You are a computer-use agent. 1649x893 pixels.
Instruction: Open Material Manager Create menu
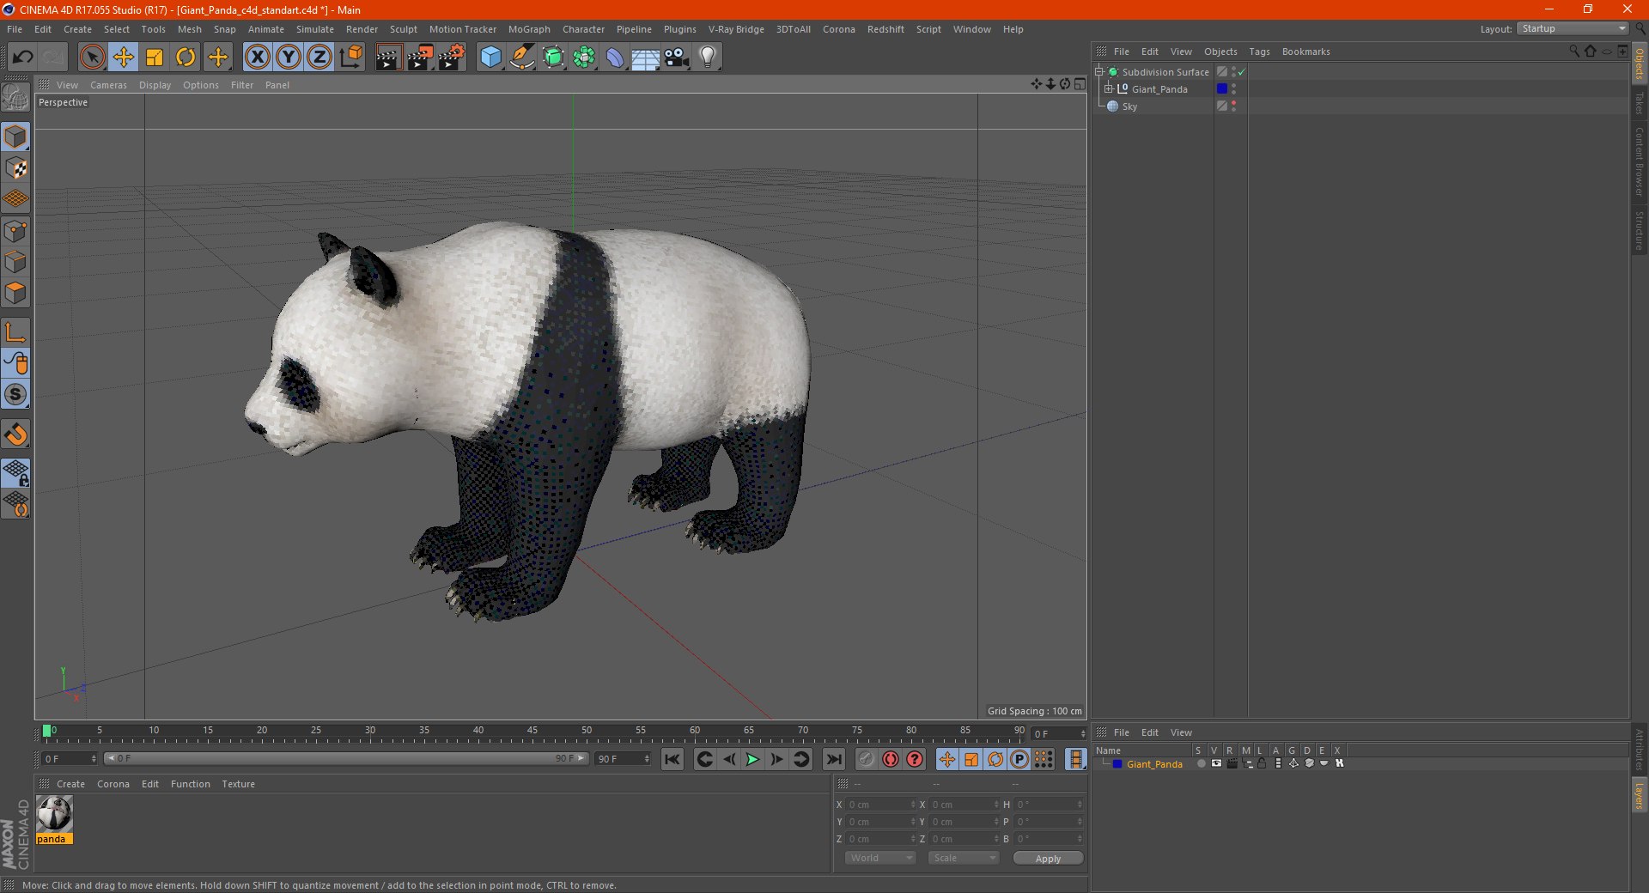point(70,784)
